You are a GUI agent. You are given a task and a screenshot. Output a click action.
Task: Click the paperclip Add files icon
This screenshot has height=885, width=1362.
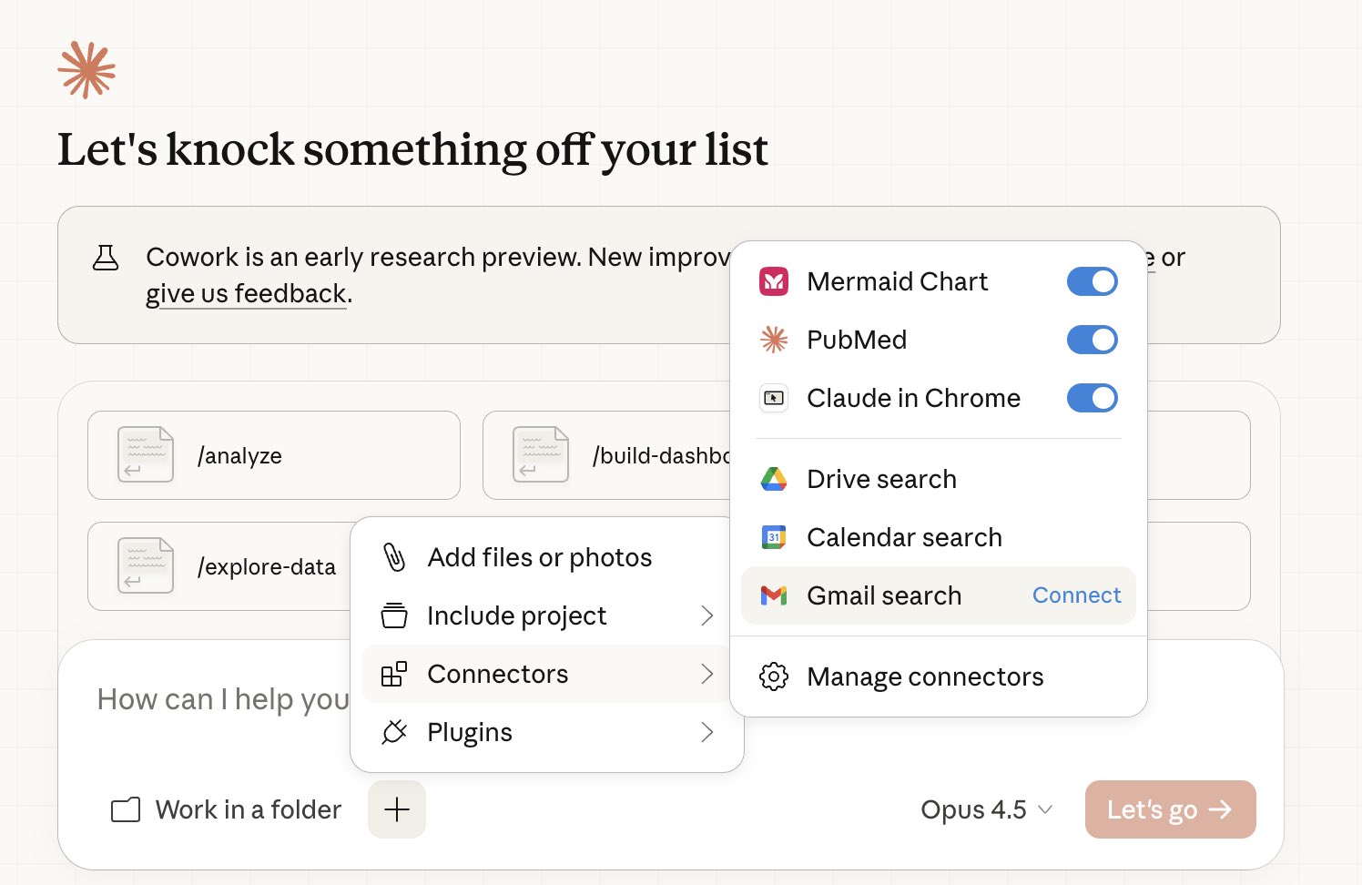click(x=394, y=557)
